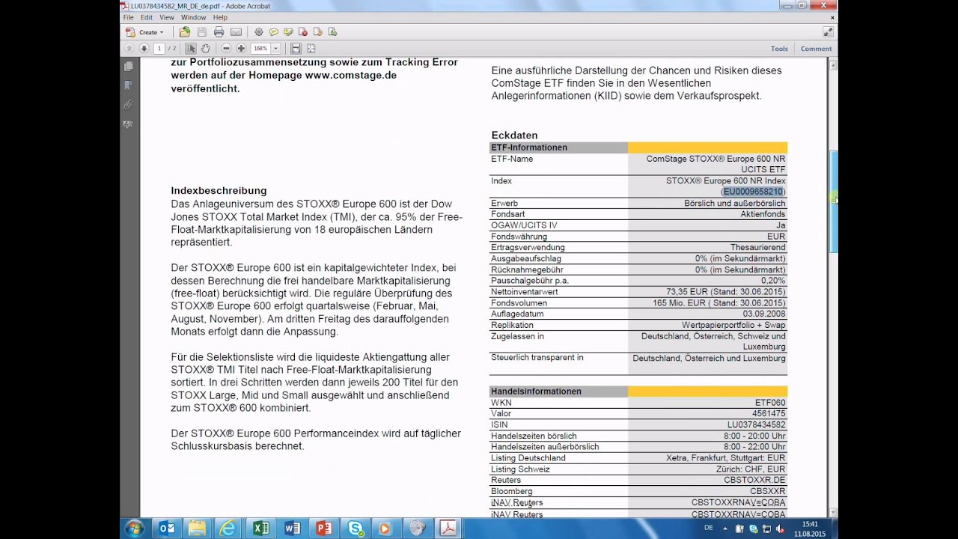This screenshot has height=539, width=958.
Task: Click the Open file folder icon
Action: [x=185, y=32]
